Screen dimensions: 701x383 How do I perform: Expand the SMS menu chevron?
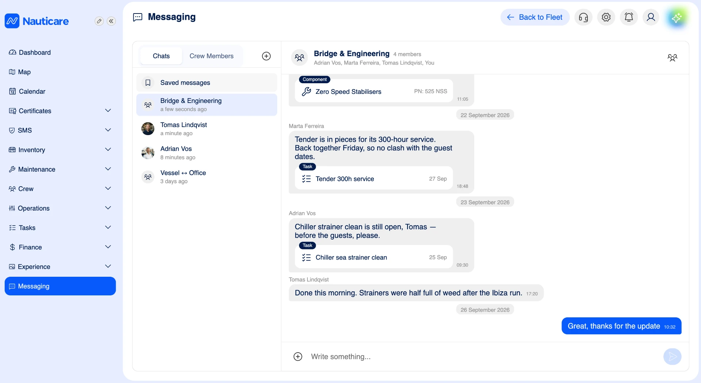pyautogui.click(x=108, y=130)
